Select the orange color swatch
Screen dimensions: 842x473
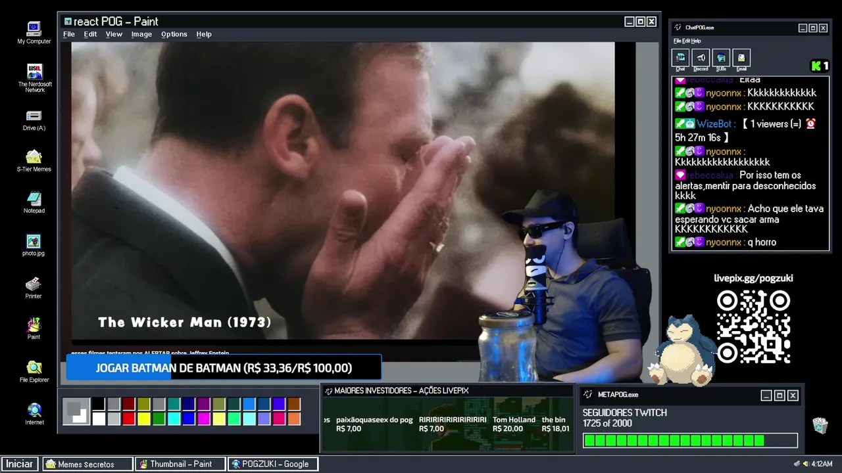(x=294, y=418)
